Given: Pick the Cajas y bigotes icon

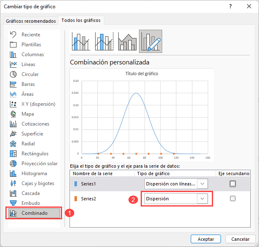Looking at the screenshot, I should 13,183.
